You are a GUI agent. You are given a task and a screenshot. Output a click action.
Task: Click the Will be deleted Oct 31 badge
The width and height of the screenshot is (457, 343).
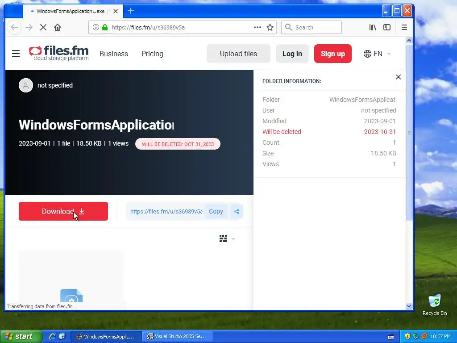pos(178,144)
